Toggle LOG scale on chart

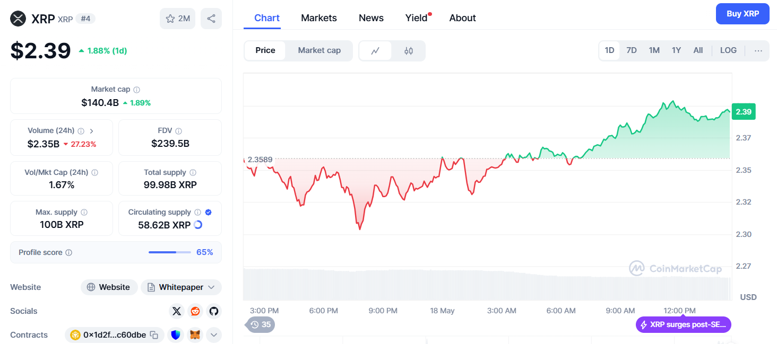coord(728,50)
